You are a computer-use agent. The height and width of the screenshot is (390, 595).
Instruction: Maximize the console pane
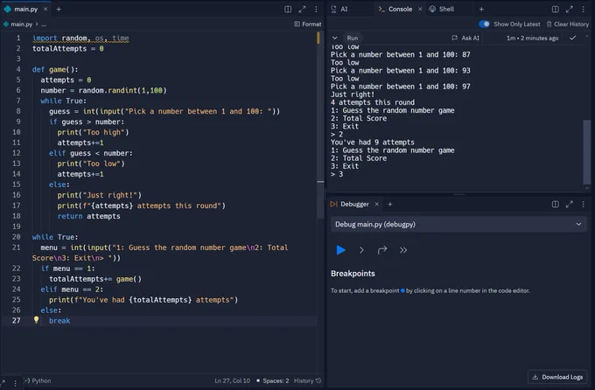click(x=570, y=9)
